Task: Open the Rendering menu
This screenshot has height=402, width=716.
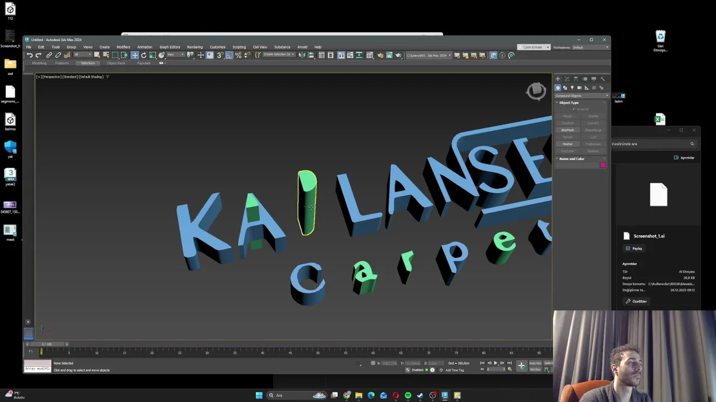Action: point(195,47)
